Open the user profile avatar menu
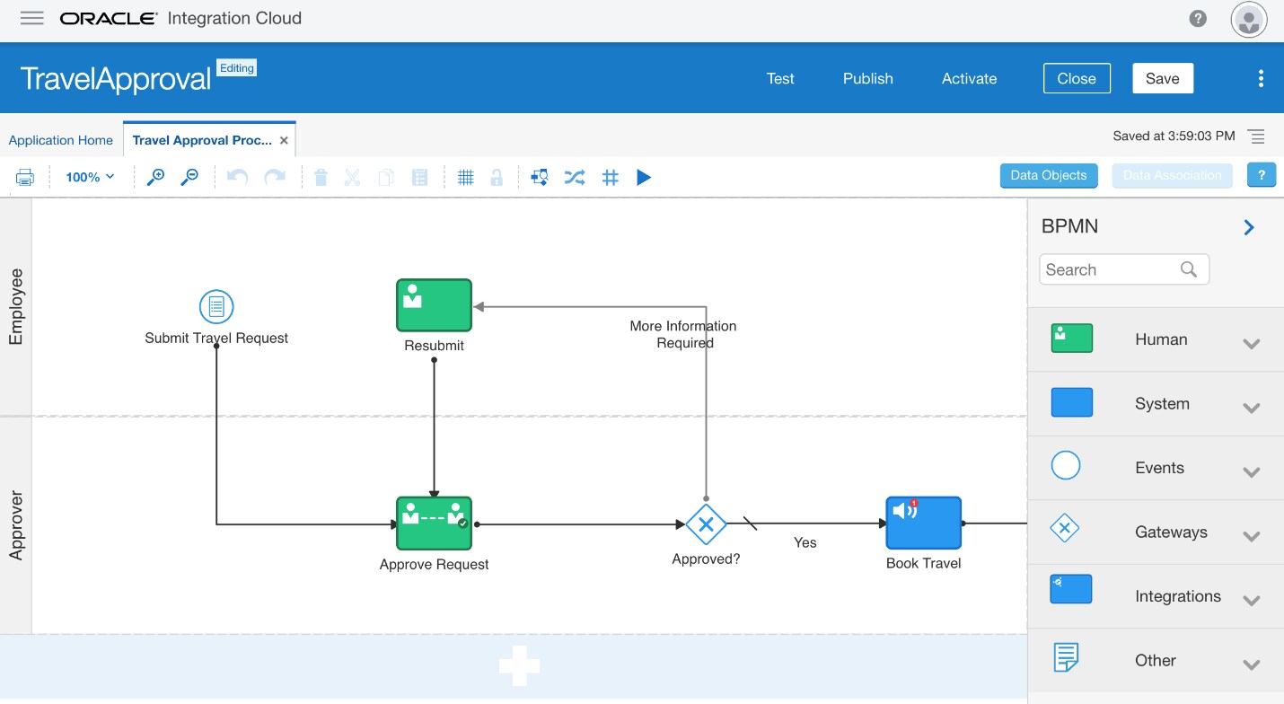The height and width of the screenshot is (704, 1284). pos(1249,19)
